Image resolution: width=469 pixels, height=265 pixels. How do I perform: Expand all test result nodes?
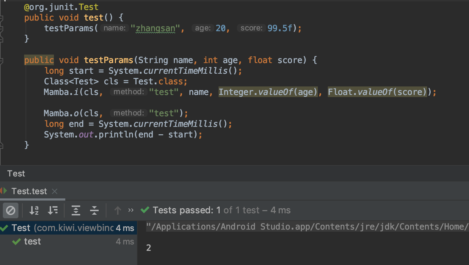[x=76, y=210]
